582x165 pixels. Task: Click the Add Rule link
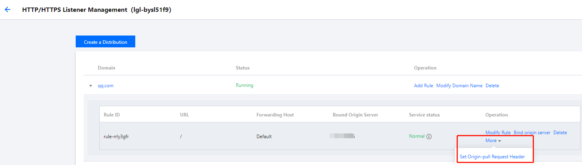click(423, 86)
